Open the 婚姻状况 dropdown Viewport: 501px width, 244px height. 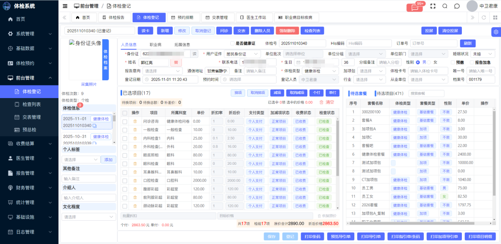click(x=483, y=54)
